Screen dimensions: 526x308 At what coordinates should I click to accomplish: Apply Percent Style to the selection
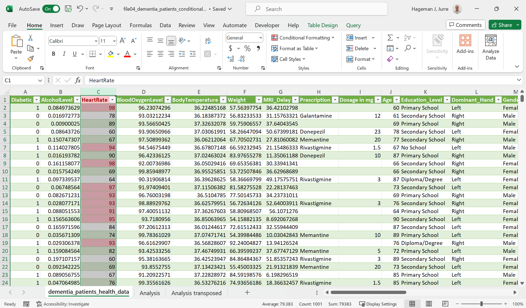click(x=247, y=48)
